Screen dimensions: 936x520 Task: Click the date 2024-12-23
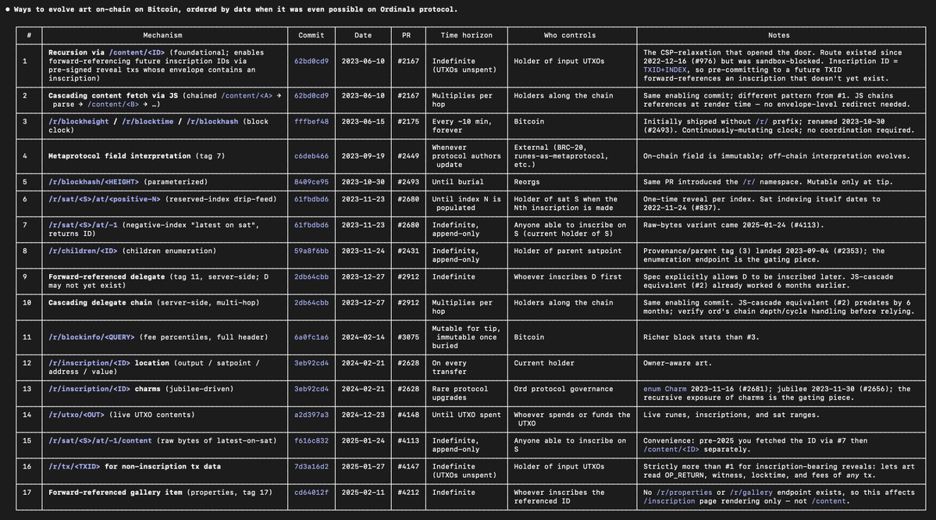tap(363, 415)
